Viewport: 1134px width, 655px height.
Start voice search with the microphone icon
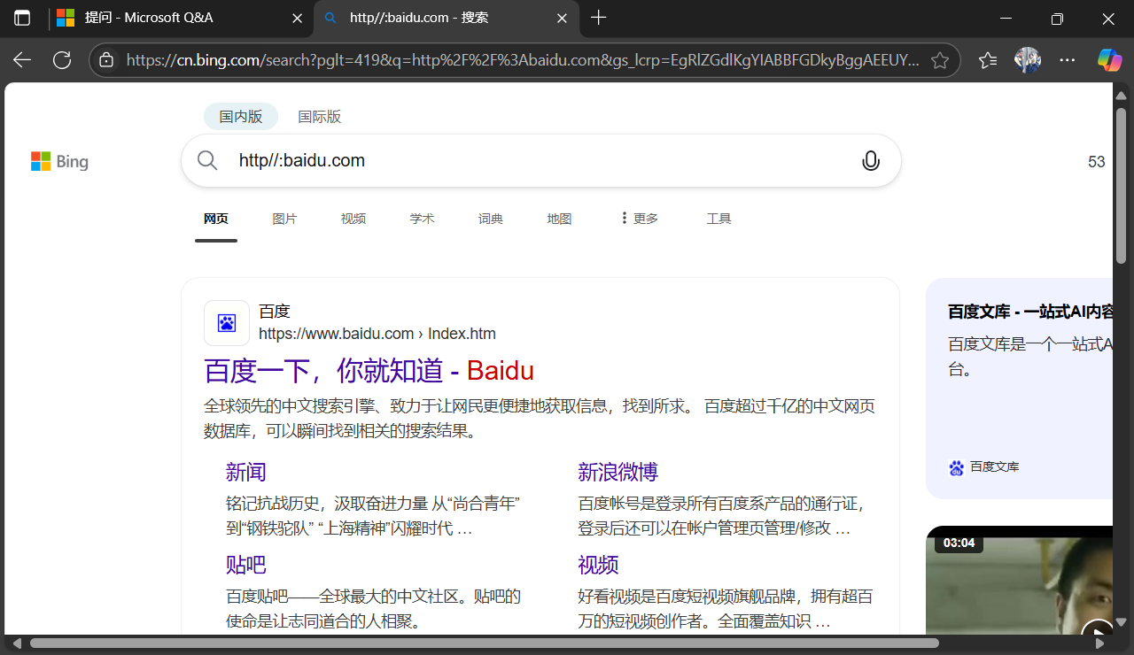coord(871,160)
